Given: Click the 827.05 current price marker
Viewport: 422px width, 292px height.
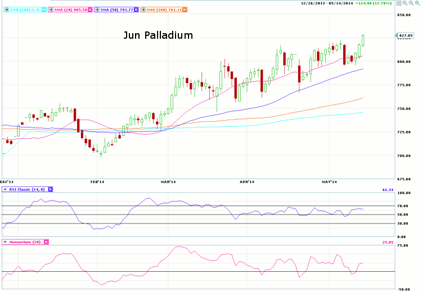Looking at the screenshot, I should [405, 35].
